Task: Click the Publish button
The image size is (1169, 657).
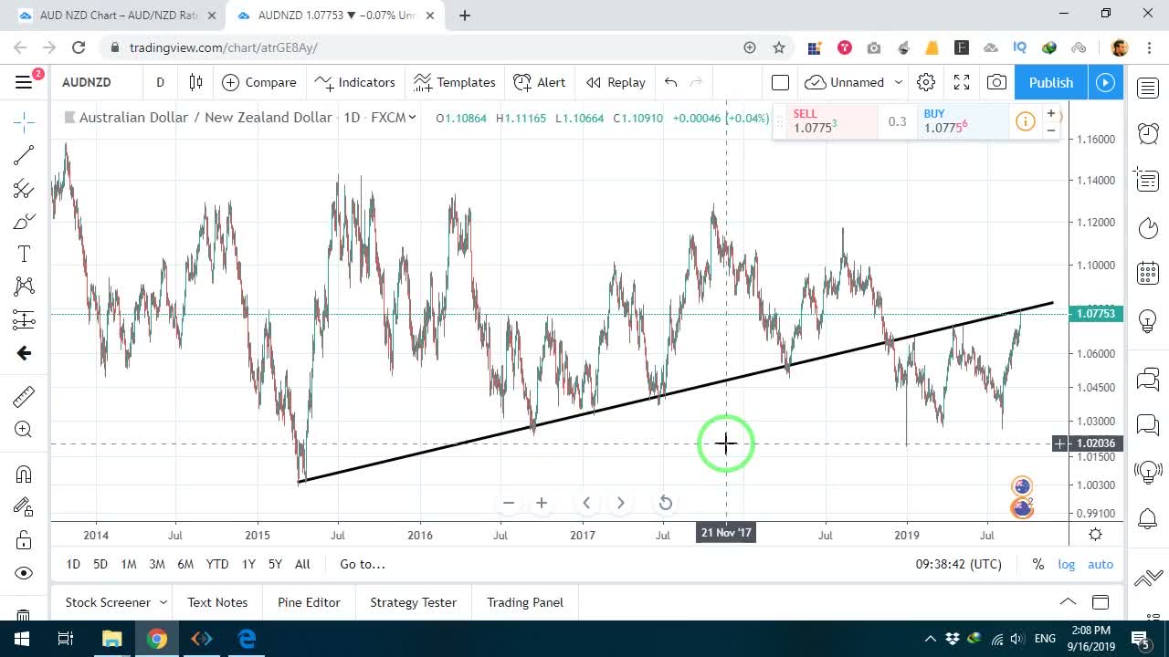Action: coord(1051,82)
